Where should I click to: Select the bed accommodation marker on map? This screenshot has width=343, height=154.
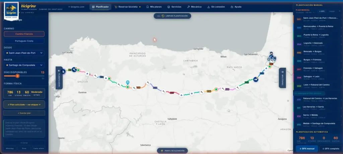(256, 80)
